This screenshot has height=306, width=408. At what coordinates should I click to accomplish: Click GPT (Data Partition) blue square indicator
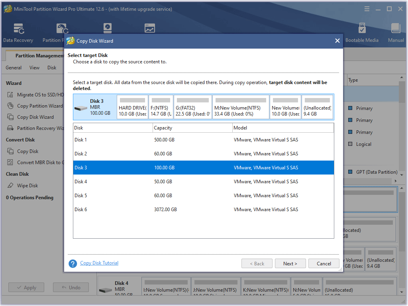[350, 172]
